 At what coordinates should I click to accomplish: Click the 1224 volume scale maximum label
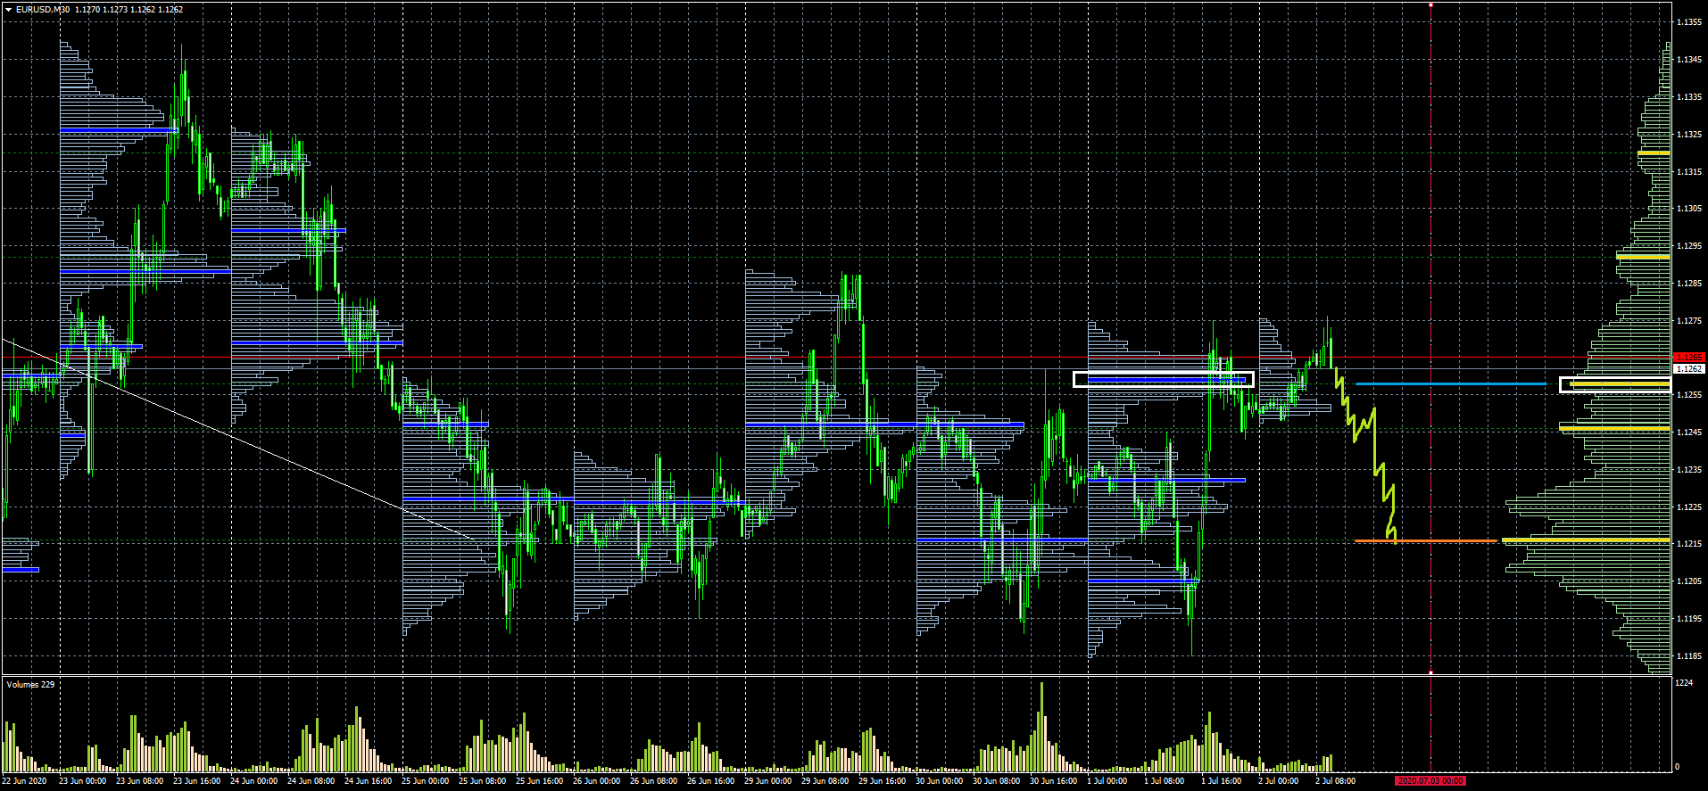(1684, 683)
